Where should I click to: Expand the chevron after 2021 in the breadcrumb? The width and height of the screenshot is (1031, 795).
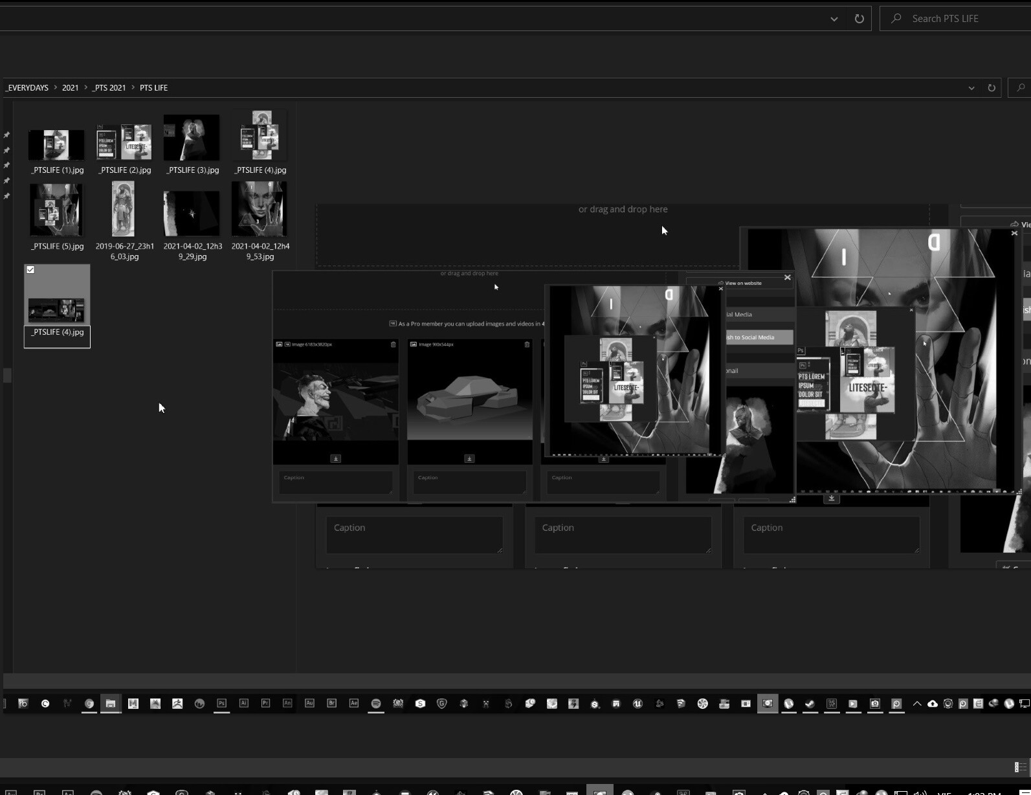[85, 87]
